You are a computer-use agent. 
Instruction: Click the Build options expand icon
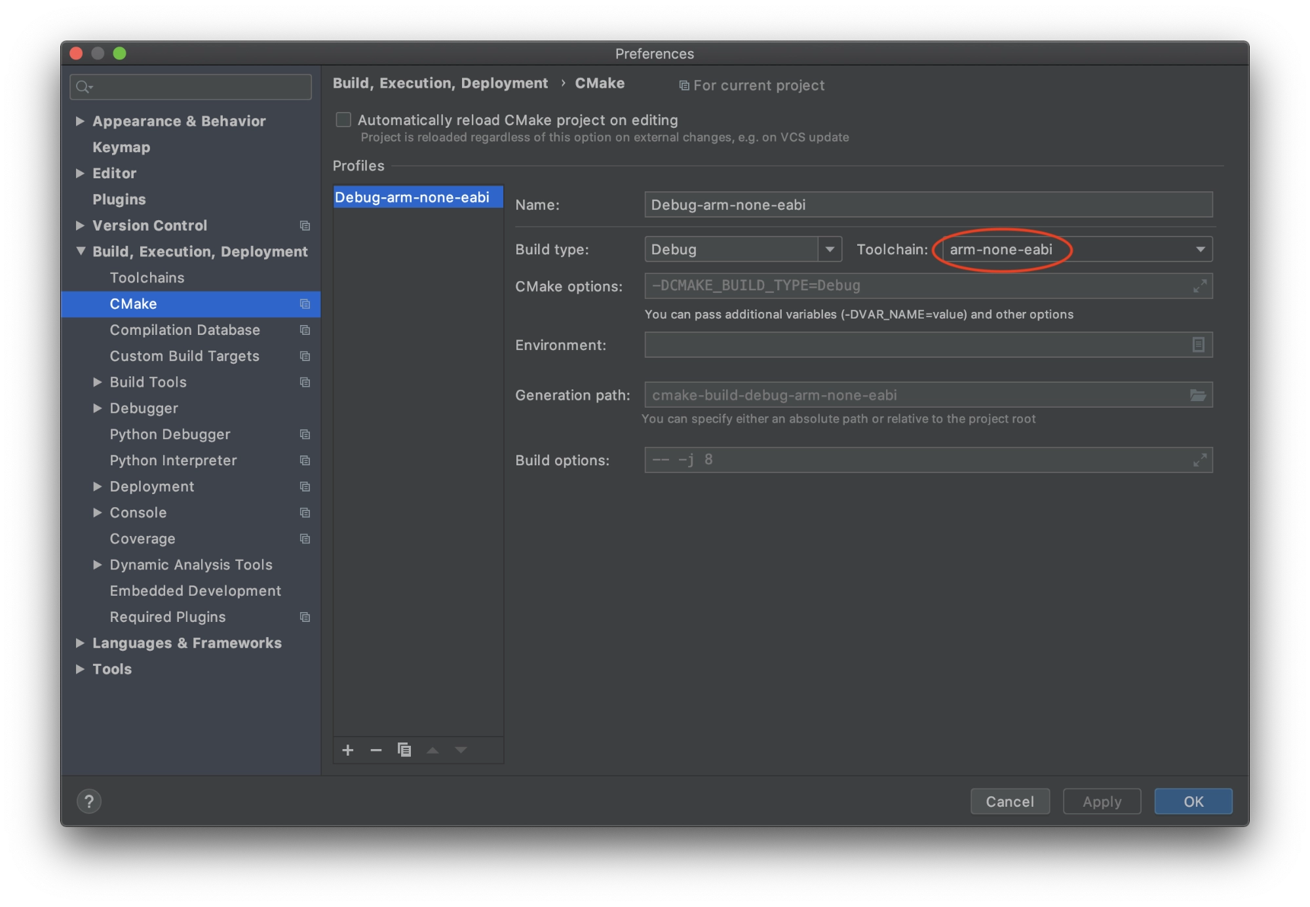[x=1201, y=459]
